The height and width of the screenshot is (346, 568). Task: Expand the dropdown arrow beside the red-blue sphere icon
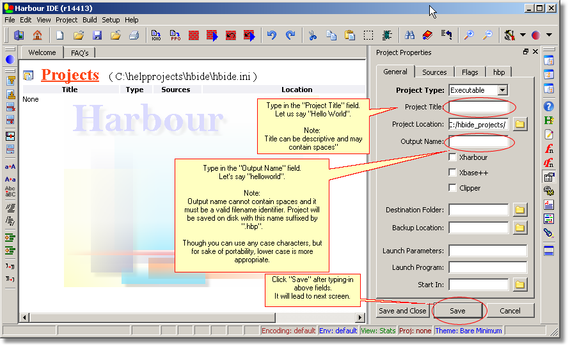point(549,35)
